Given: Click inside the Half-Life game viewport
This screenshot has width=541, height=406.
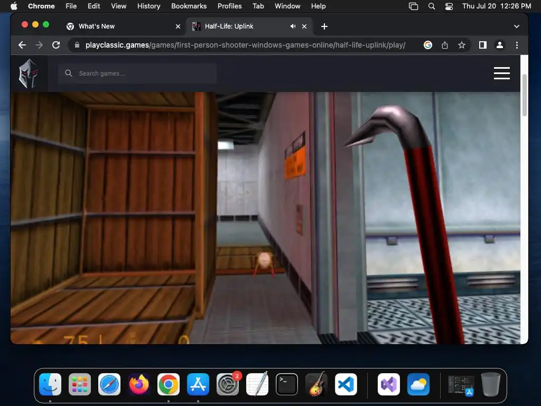Looking at the screenshot, I should [265, 218].
